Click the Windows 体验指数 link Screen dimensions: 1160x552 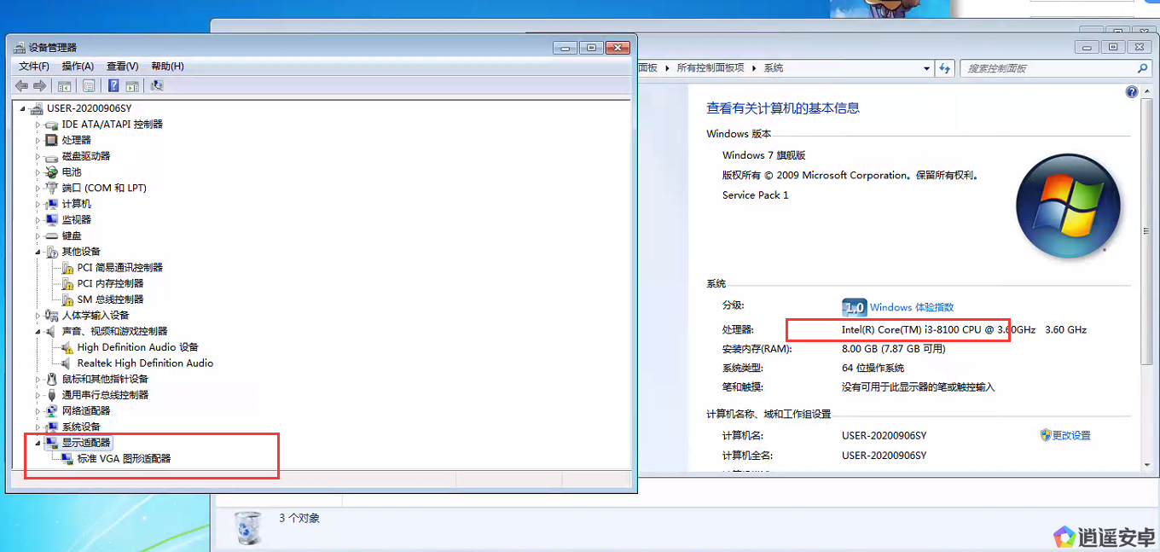(911, 307)
